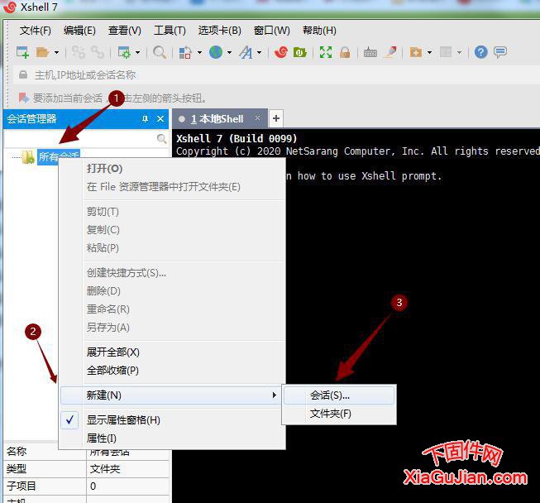
Task: Open the dropdown arrow beside gray square icon
Action: (459, 53)
